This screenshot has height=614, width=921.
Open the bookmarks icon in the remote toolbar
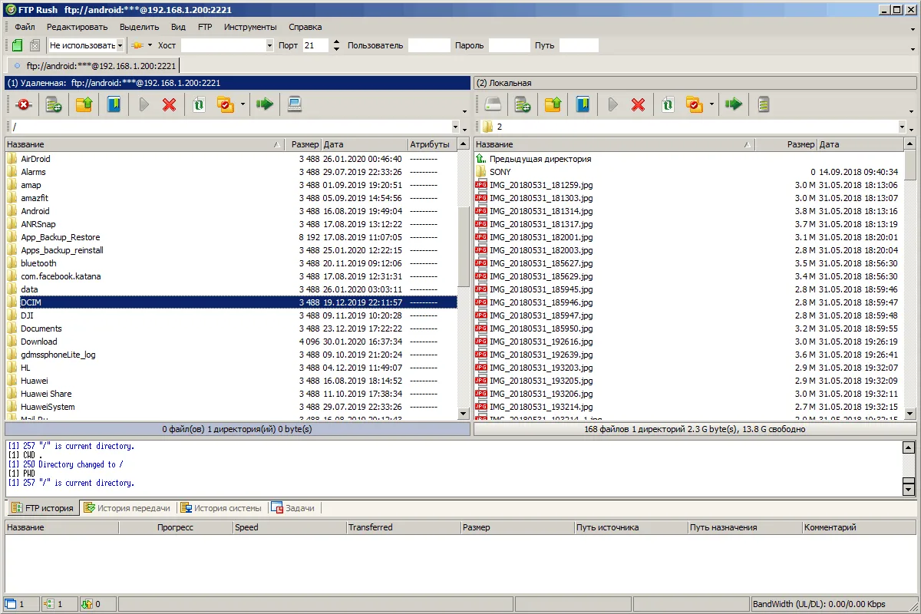[x=114, y=104]
